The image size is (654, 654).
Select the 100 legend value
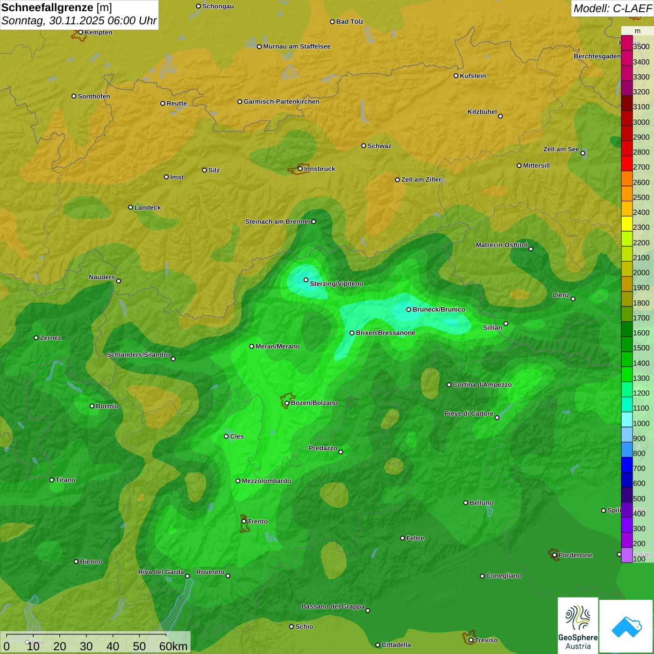click(639, 559)
